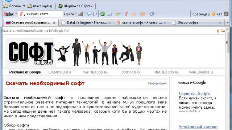The height and width of the screenshot is (130, 232).
Task: Click the orange home icon on page
Action: pos(218,31)
